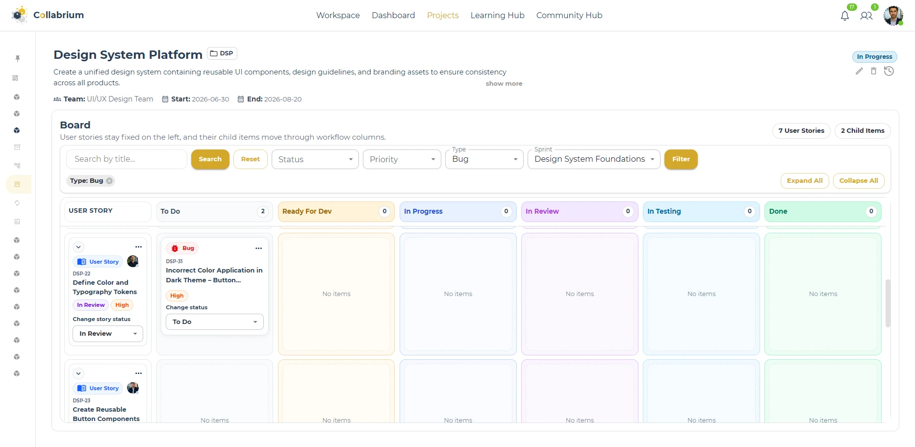Open the Projects tab
This screenshot has height=447, width=915.
[443, 15]
